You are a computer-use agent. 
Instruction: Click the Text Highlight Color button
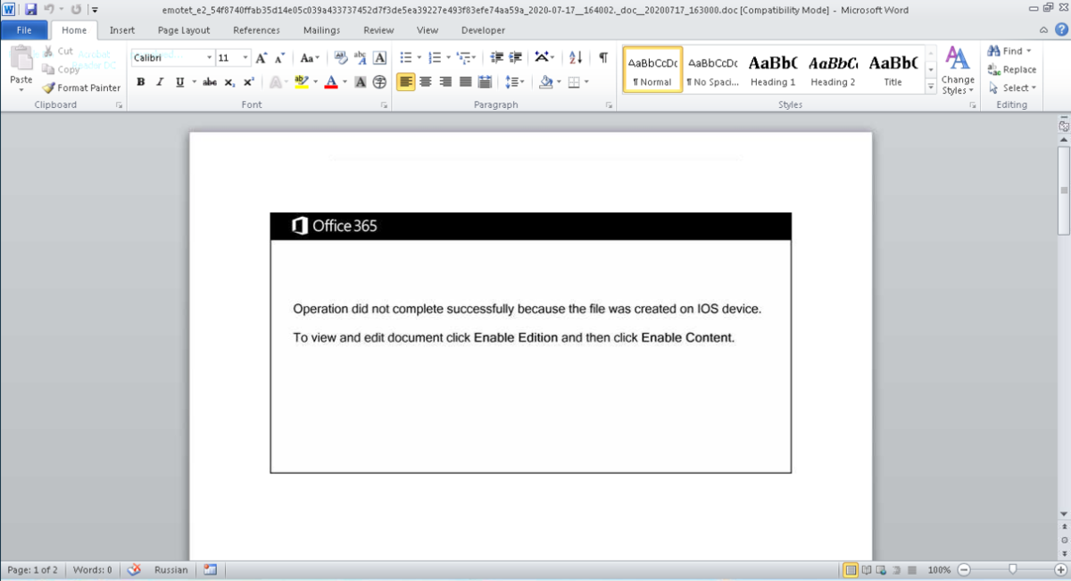302,82
